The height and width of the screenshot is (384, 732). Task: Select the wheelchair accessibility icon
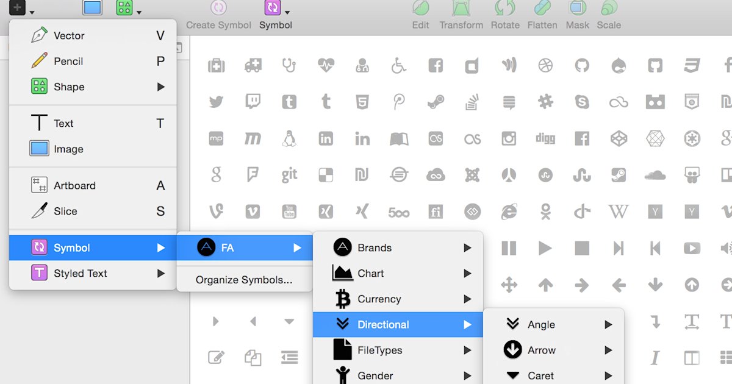[x=399, y=65]
